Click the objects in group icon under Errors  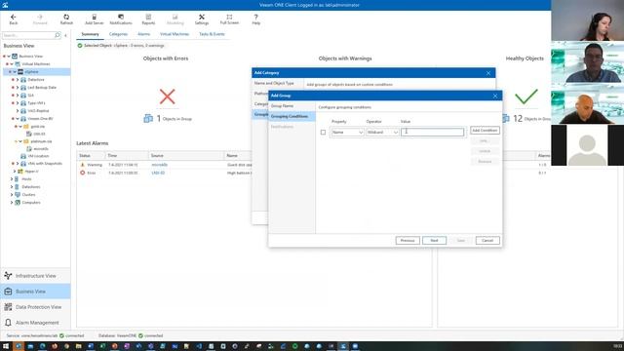coord(148,119)
